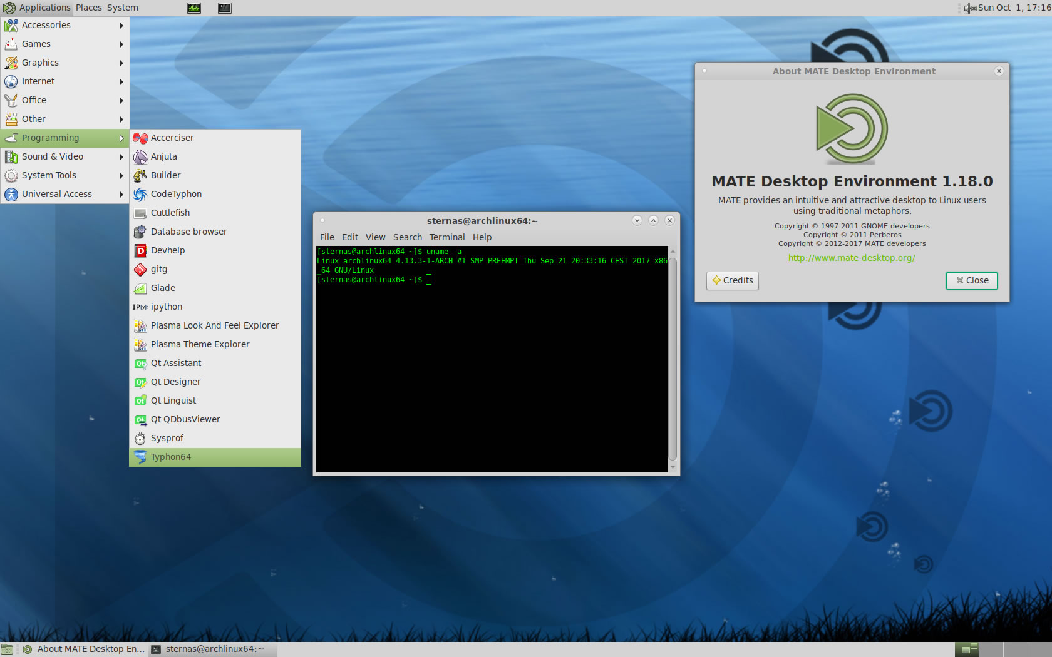Open the Glade icon
The height and width of the screenshot is (657, 1052).
(140, 288)
